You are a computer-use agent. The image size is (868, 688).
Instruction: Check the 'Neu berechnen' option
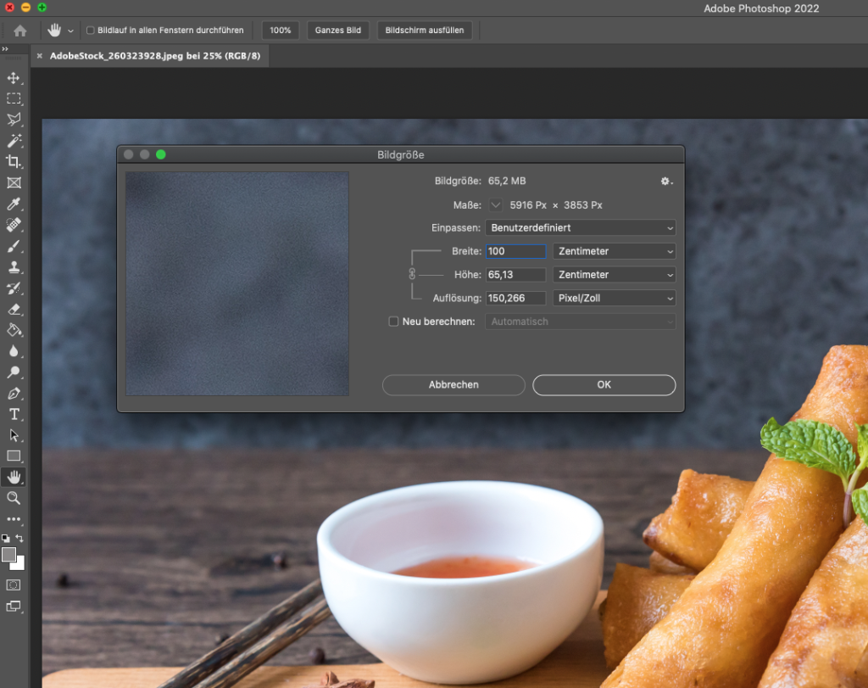click(393, 322)
